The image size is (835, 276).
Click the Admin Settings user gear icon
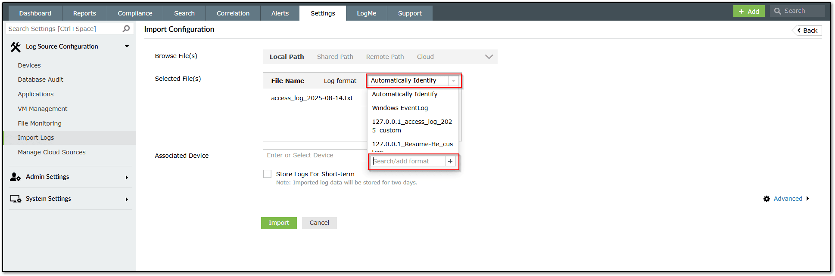pos(16,177)
